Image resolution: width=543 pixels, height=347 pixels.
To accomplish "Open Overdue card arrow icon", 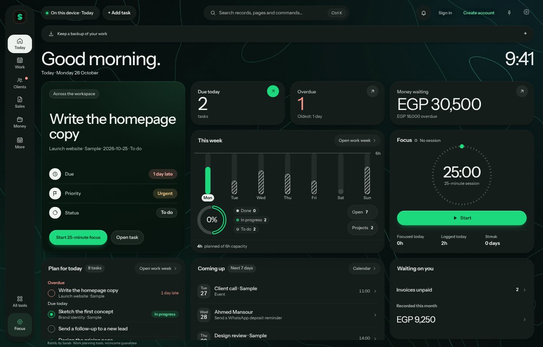I will [x=372, y=91].
